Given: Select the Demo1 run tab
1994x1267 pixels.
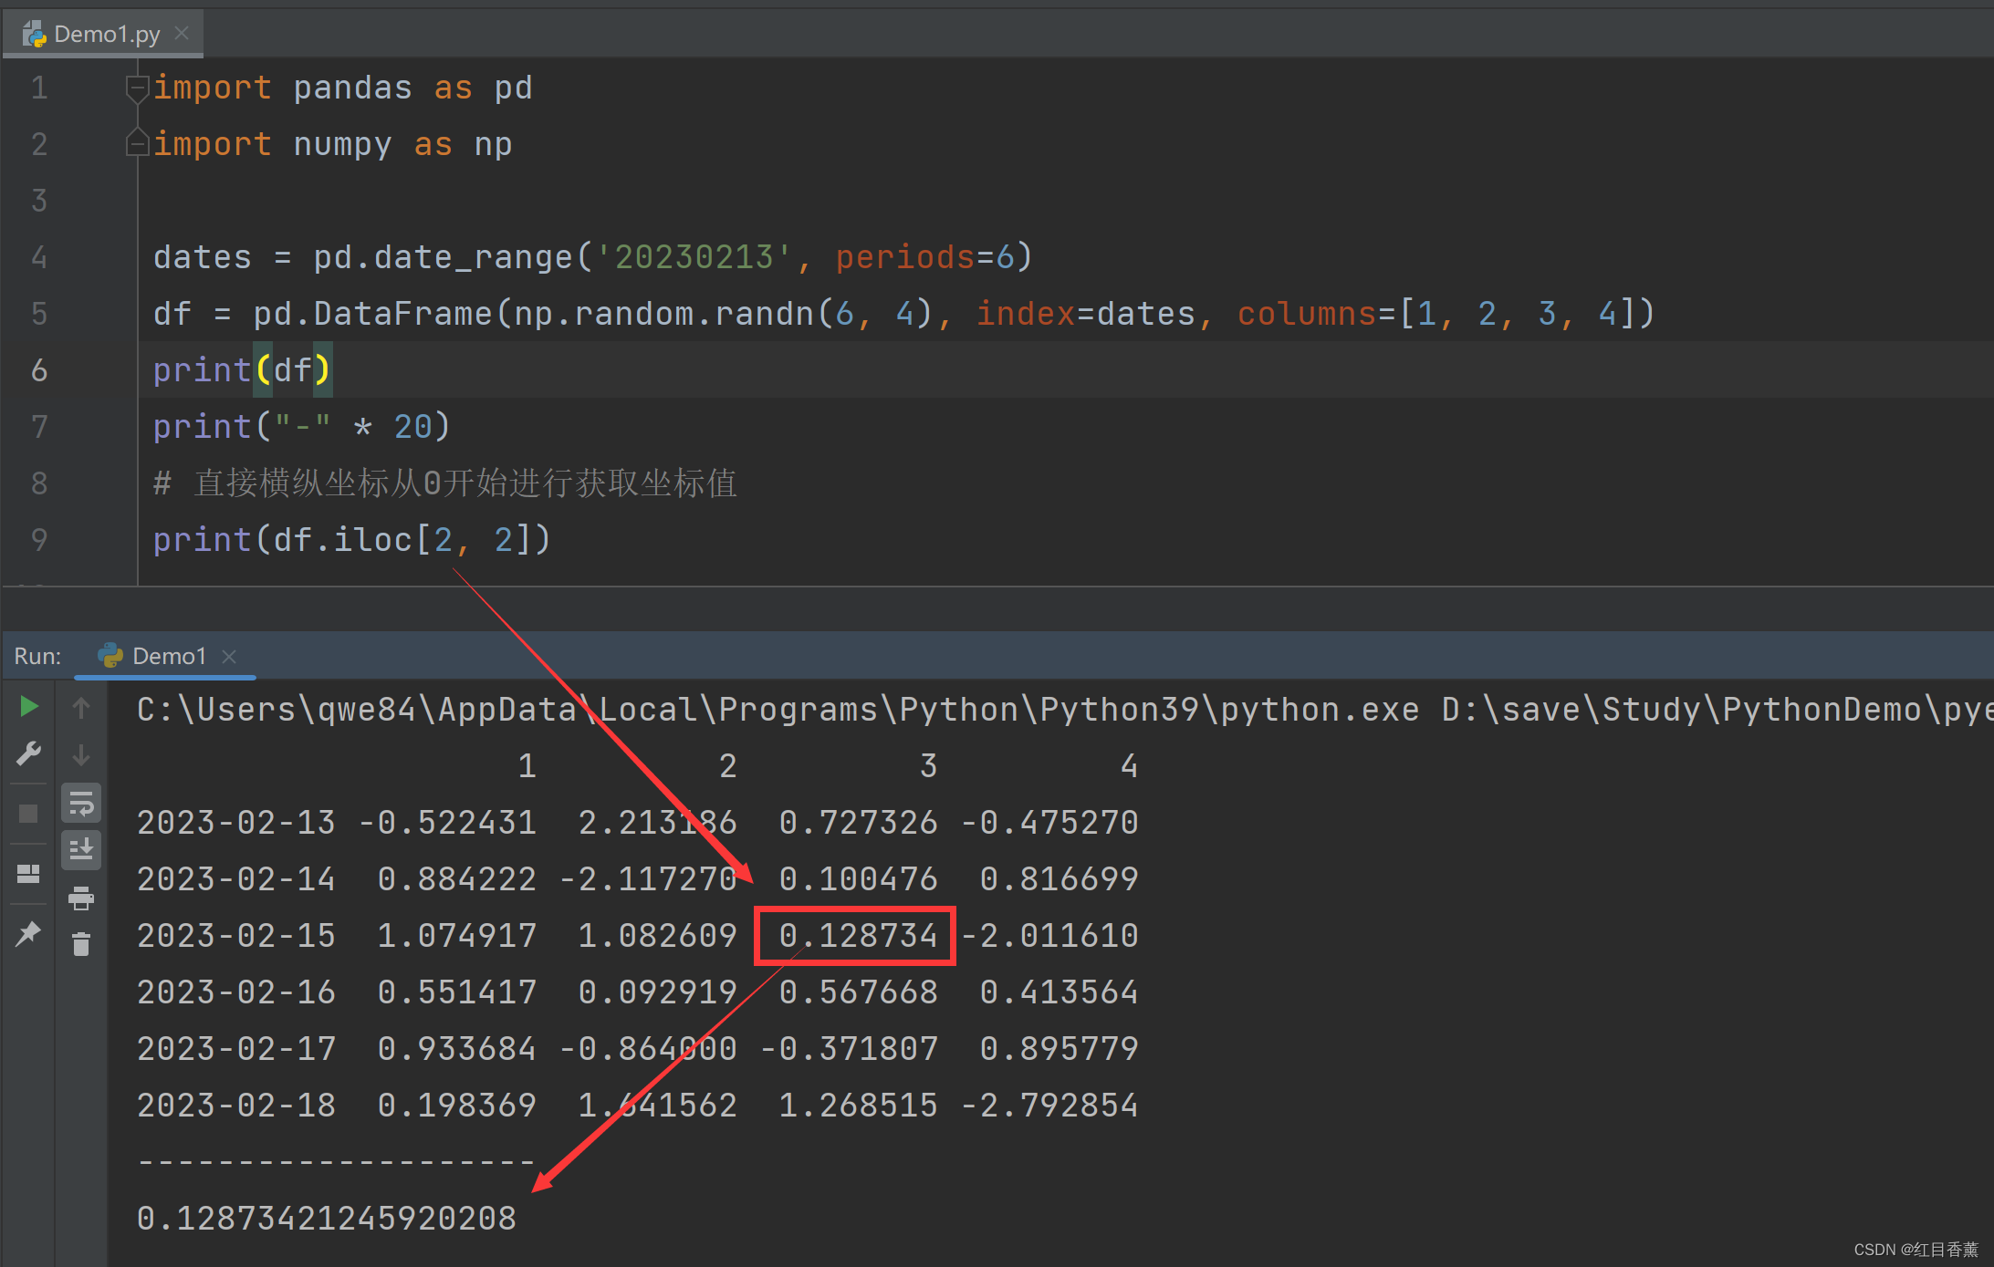Looking at the screenshot, I should click(x=168, y=656).
